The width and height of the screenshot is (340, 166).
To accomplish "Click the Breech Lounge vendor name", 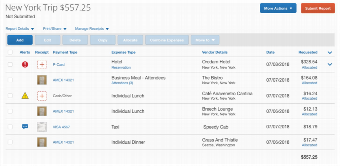I will (x=217, y=109).
